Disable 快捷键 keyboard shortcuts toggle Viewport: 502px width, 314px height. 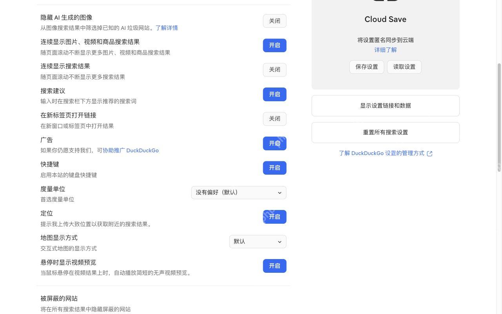click(275, 168)
